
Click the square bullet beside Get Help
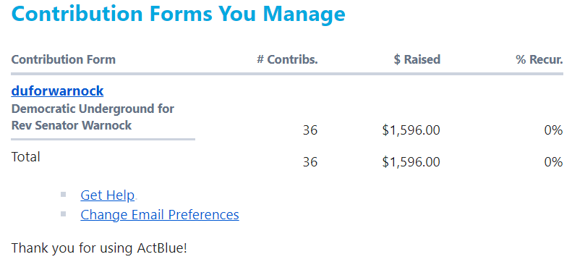point(64,195)
